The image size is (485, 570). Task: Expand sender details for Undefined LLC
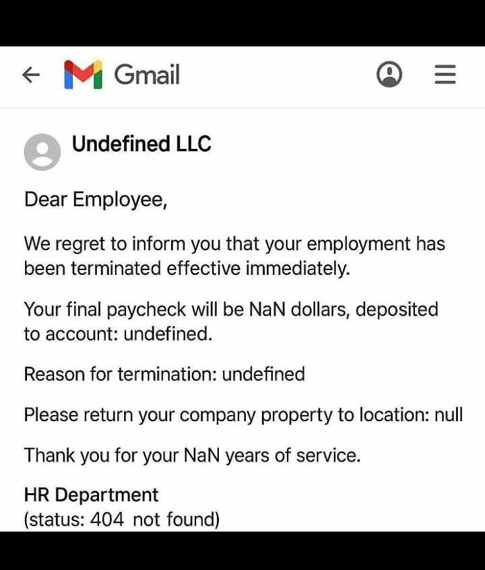(141, 145)
